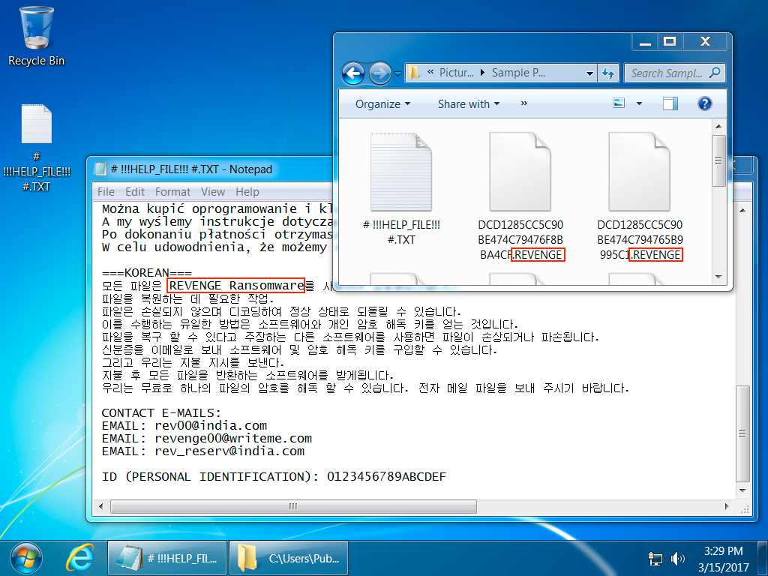Open the volume speaker tray icon
Image resolution: width=768 pixels, height=576 pixels.
click(677, 559)
